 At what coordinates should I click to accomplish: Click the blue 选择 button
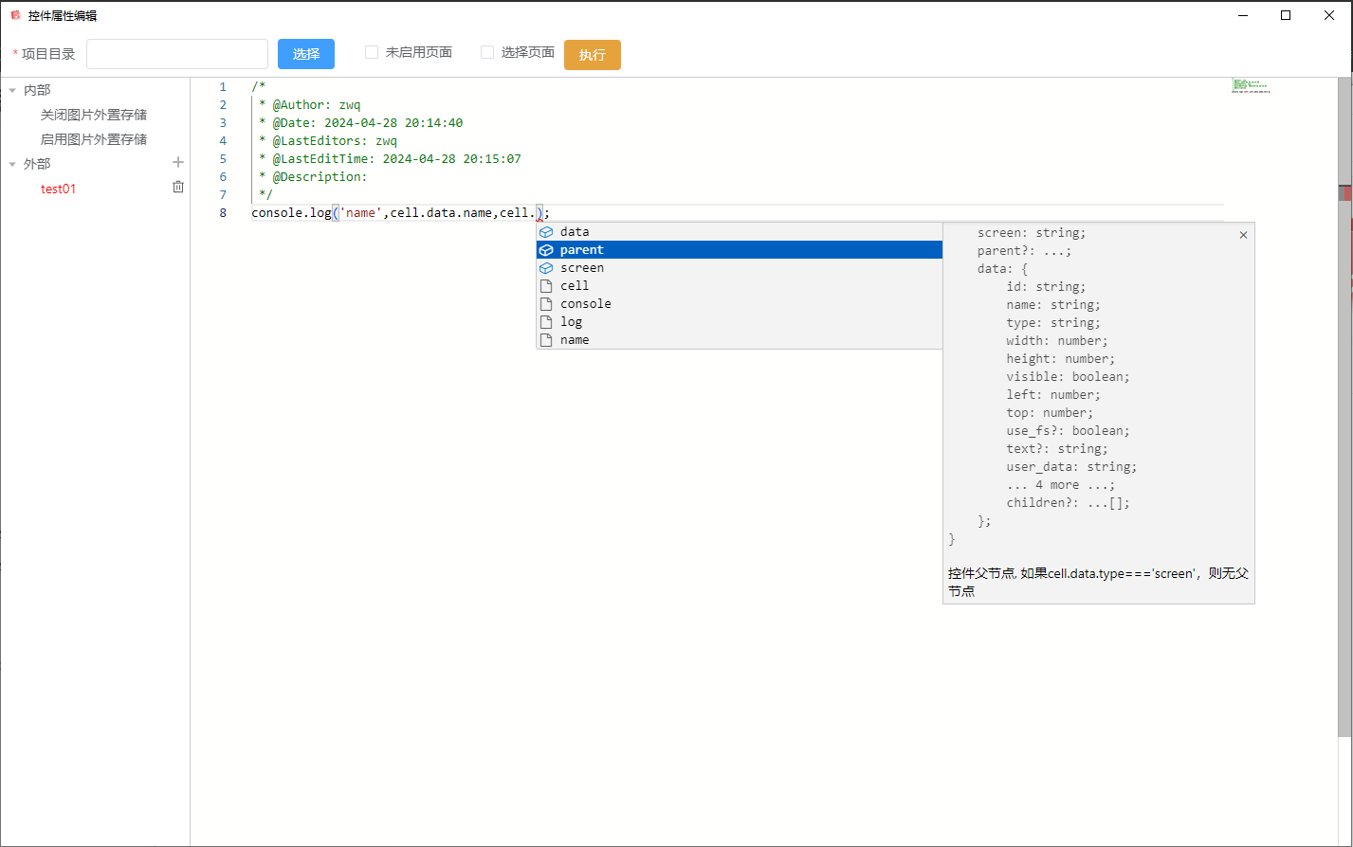pyautogui.click(x=306, y=54)
